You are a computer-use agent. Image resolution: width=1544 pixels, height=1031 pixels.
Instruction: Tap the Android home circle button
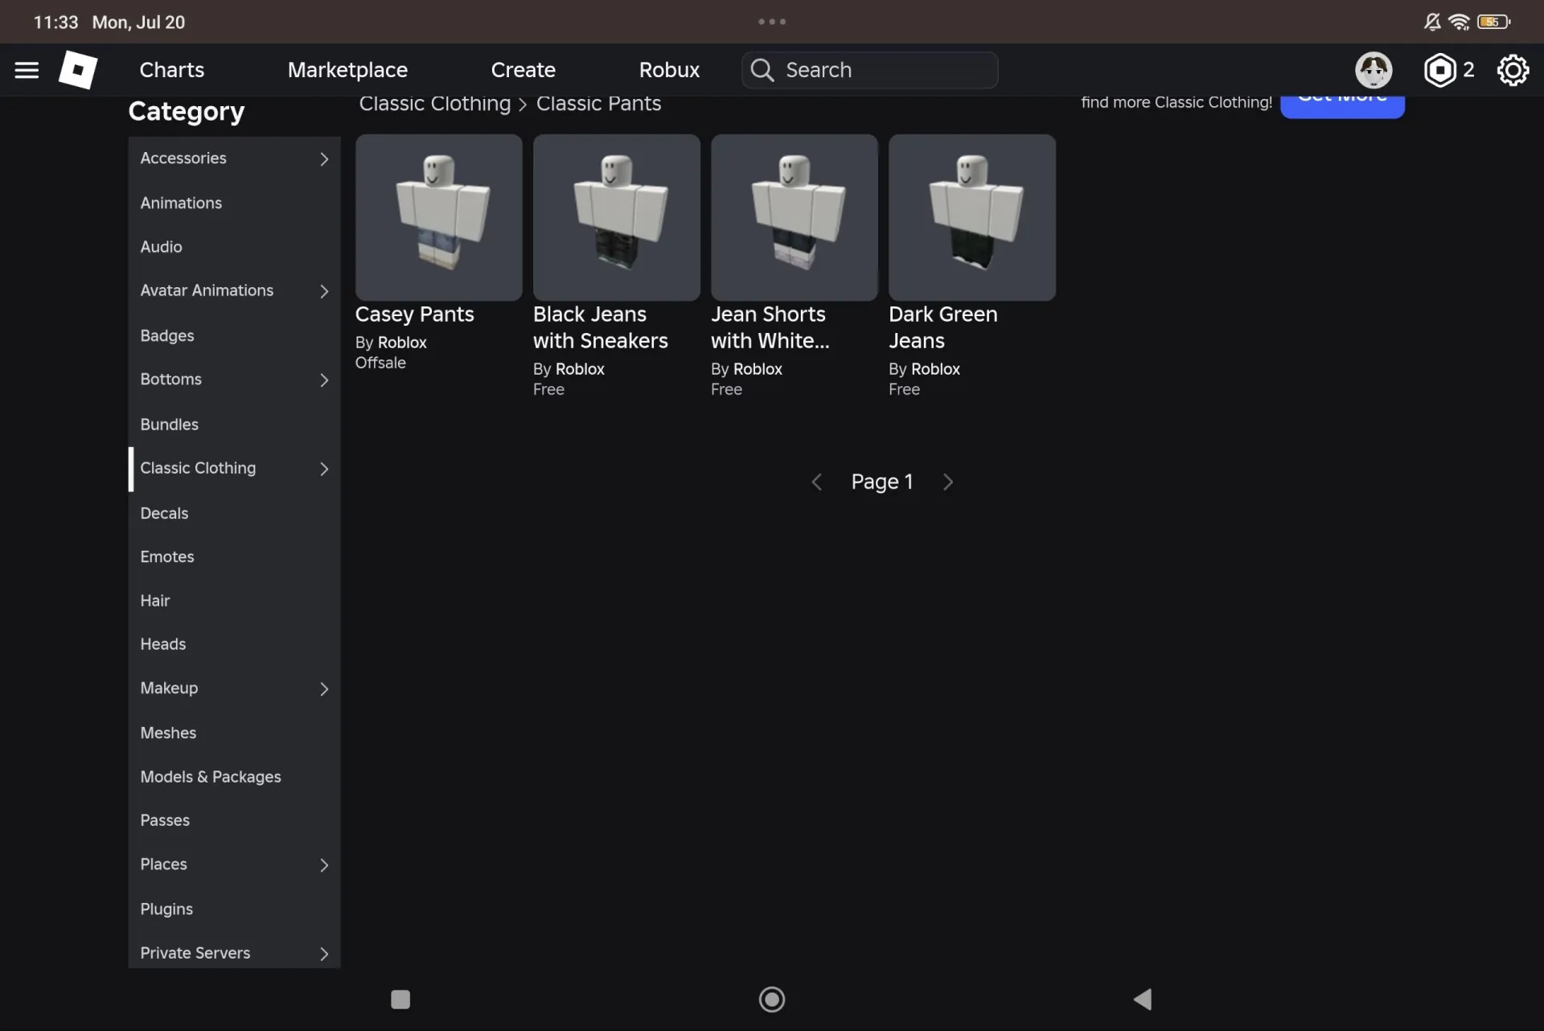[772, 999]
